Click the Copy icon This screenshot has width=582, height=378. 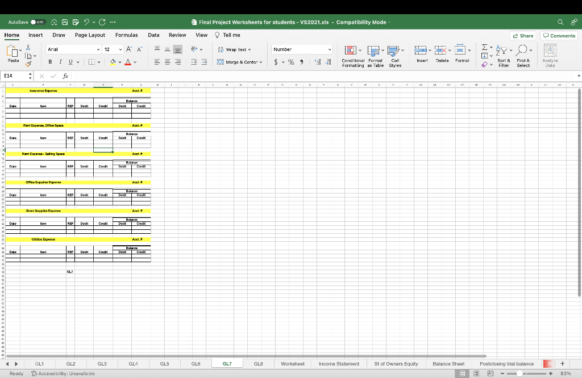coord(28,56)
